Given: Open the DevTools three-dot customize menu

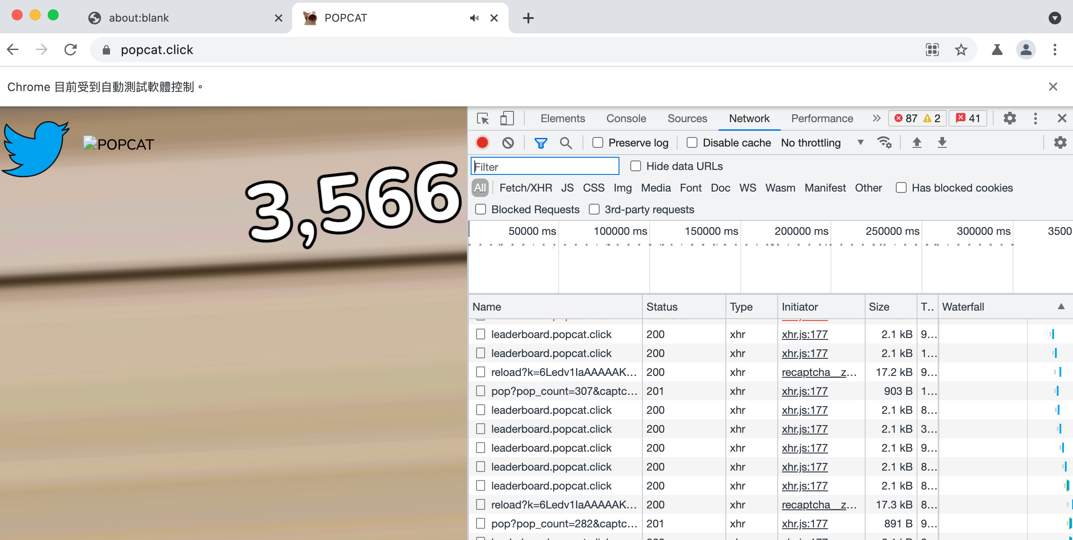Looking at the screenshot, I should coord(1036,119).
